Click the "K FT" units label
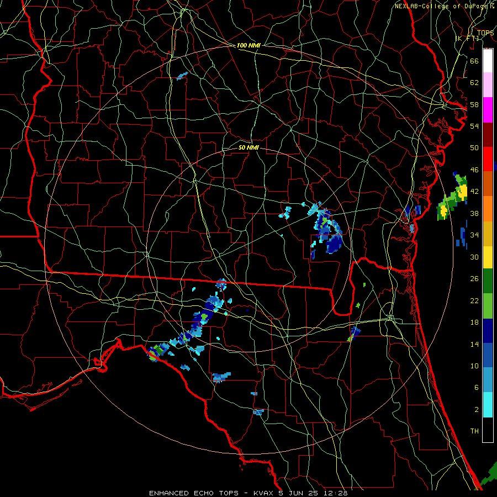497x497 pixels. coord(467,38)
